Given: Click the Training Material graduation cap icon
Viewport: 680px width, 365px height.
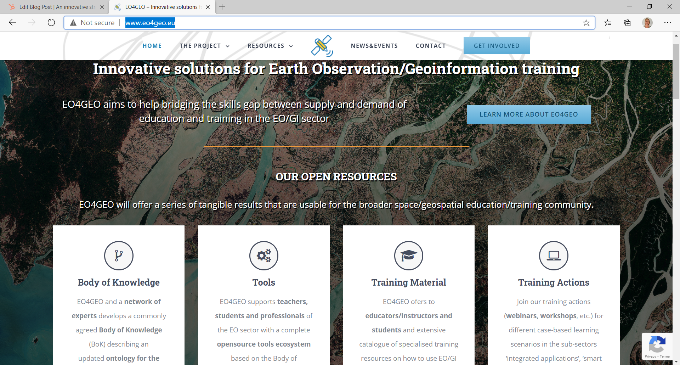Looking at the screenshot, I should coord(408,255).
